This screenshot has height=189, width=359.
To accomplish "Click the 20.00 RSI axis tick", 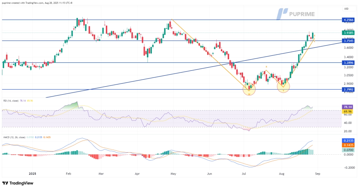I will pyautogui.click(x=348, y=131).
